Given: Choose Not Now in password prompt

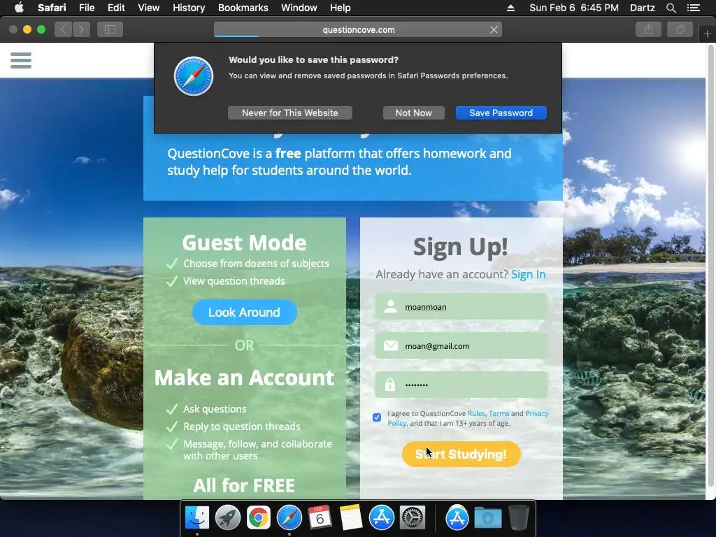Looking at the screenshot, I should pyautogui.click(x=414, y=113).
